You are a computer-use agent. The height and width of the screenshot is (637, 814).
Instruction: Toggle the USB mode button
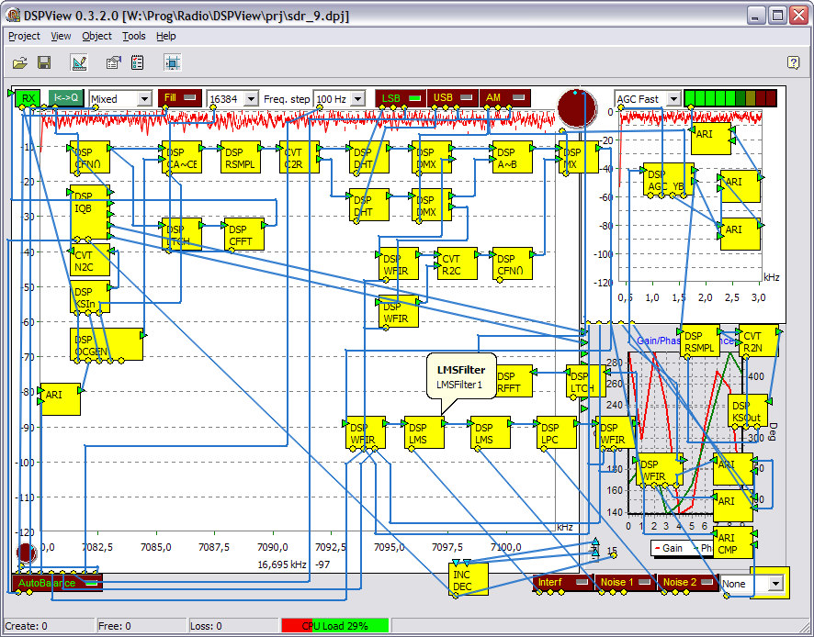(x=453, y=98)
